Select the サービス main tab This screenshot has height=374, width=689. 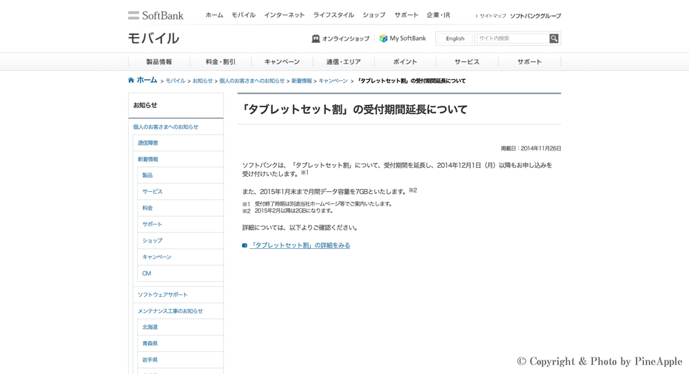[x=467, y=62]
